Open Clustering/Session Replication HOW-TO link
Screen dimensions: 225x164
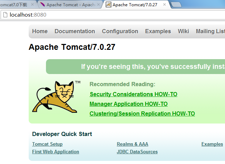click(x=142, y=113)
